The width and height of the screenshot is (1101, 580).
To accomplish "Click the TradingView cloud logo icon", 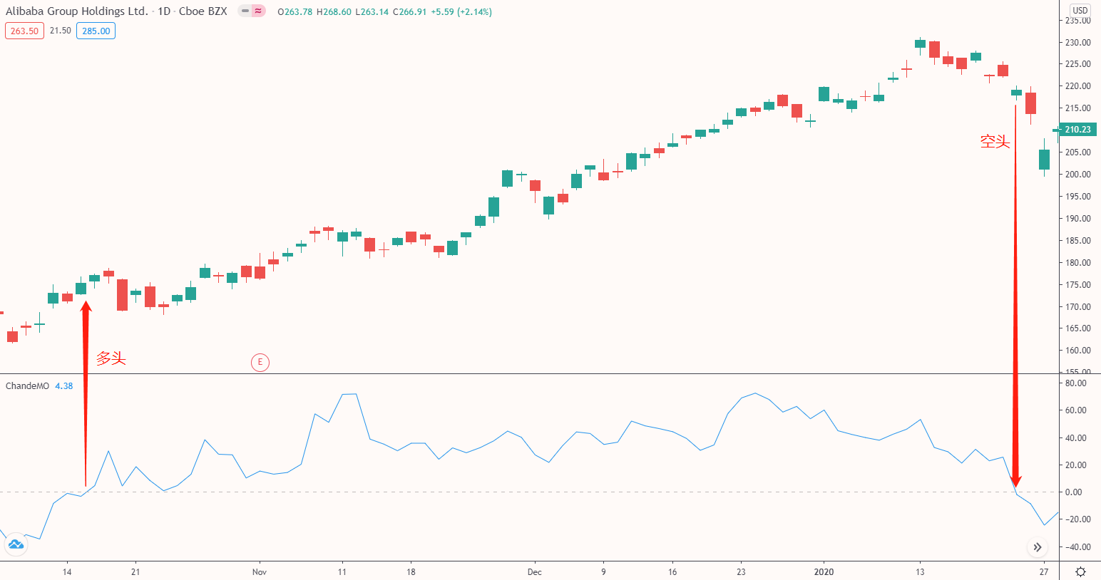I will (x=15, y=545).
